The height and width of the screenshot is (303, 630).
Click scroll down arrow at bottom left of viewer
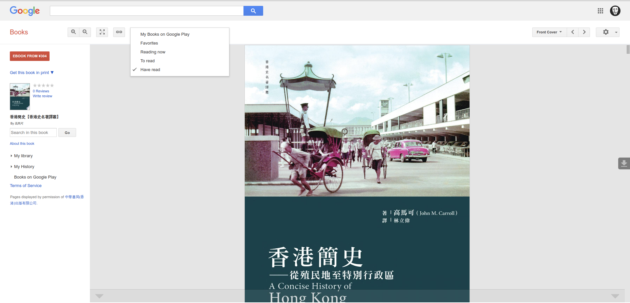click(99, 296)
